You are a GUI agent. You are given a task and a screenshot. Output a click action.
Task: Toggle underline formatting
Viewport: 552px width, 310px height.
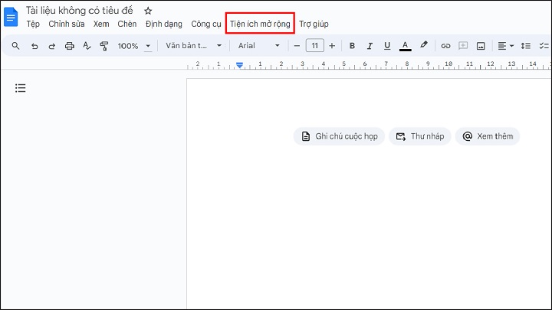387,46
